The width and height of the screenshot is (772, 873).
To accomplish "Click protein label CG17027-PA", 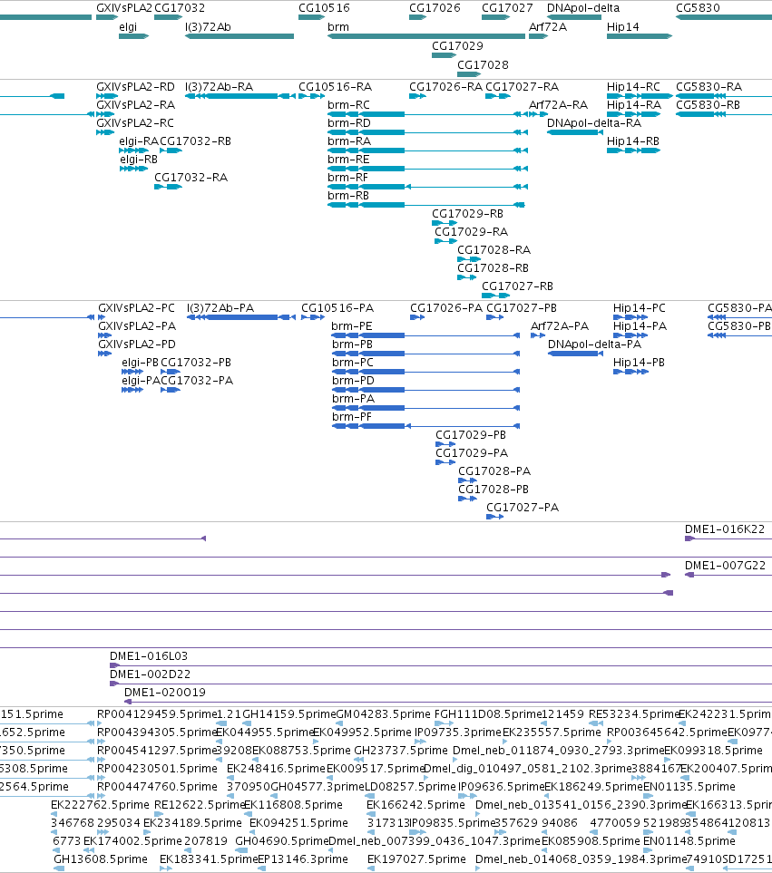I will 523,507.
